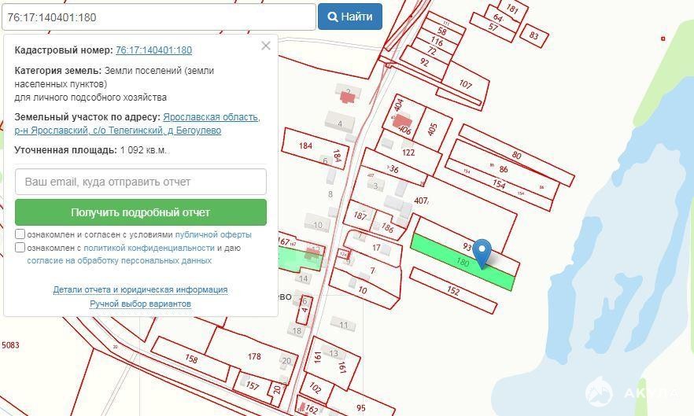The image size is (694, 416).
Task: Select parcel 122 on the map
Action: point(408,153)
